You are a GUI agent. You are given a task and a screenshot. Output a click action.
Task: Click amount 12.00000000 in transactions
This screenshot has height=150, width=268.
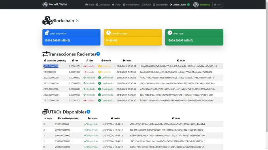coord(50,72)
